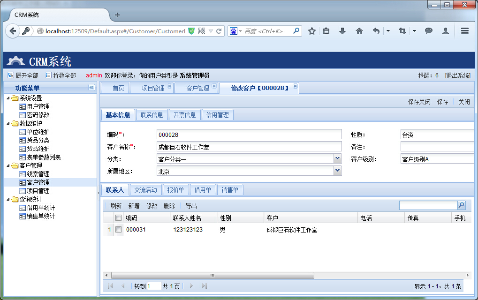Viewport: 478px width, 300px height.
Task: Click 展开全部 expand-all icon
Action: coord(11,75)
